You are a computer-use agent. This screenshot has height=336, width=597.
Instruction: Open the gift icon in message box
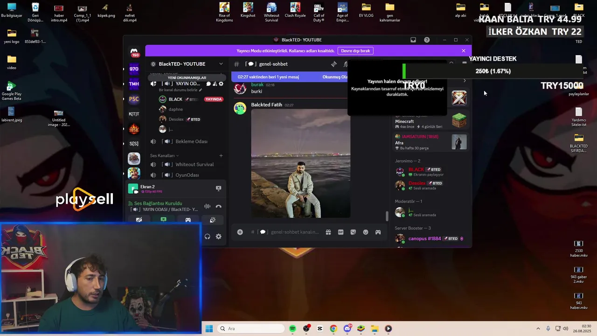[x=328, y=232]
